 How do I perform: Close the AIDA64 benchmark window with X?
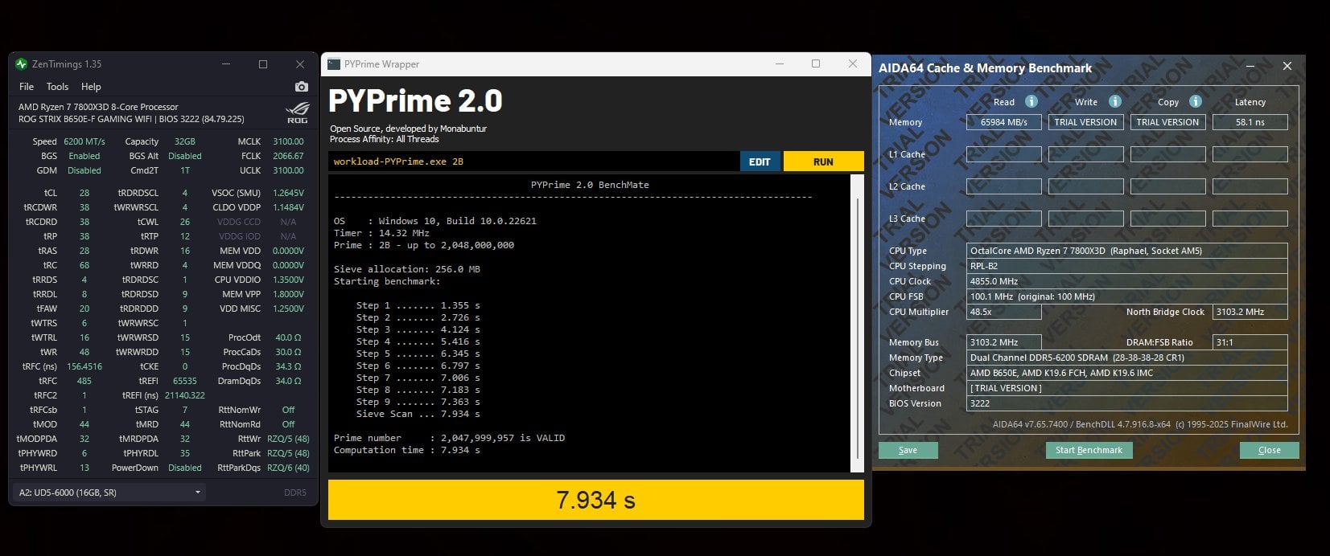point(1287,67)
